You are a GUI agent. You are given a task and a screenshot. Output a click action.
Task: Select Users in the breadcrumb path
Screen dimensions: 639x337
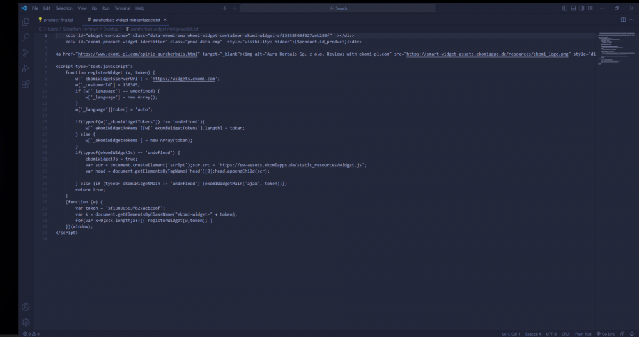[x=52, y=29]
